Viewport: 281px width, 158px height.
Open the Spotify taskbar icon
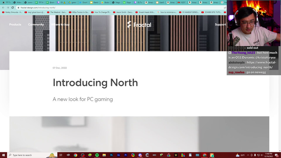coord(97,155)
